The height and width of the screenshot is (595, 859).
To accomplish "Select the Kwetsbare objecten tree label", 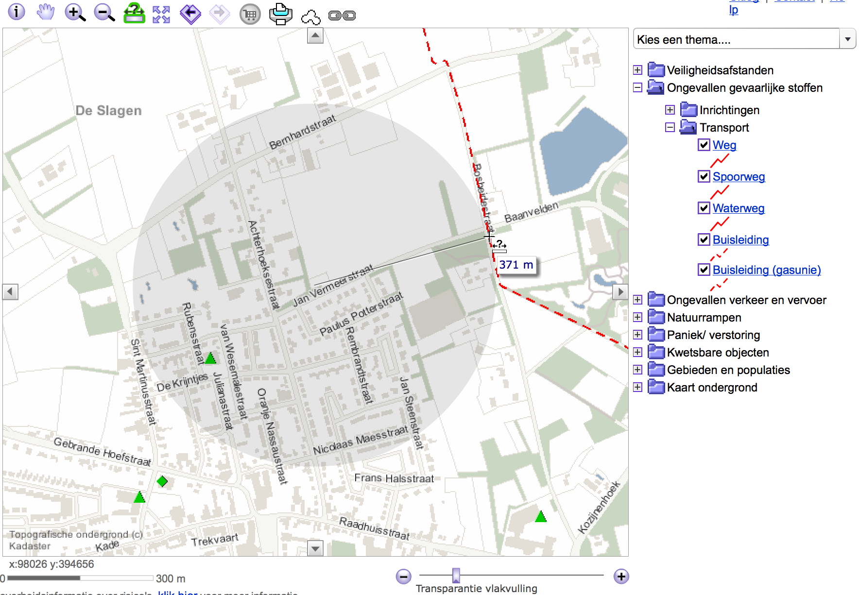I will (718, 352).
